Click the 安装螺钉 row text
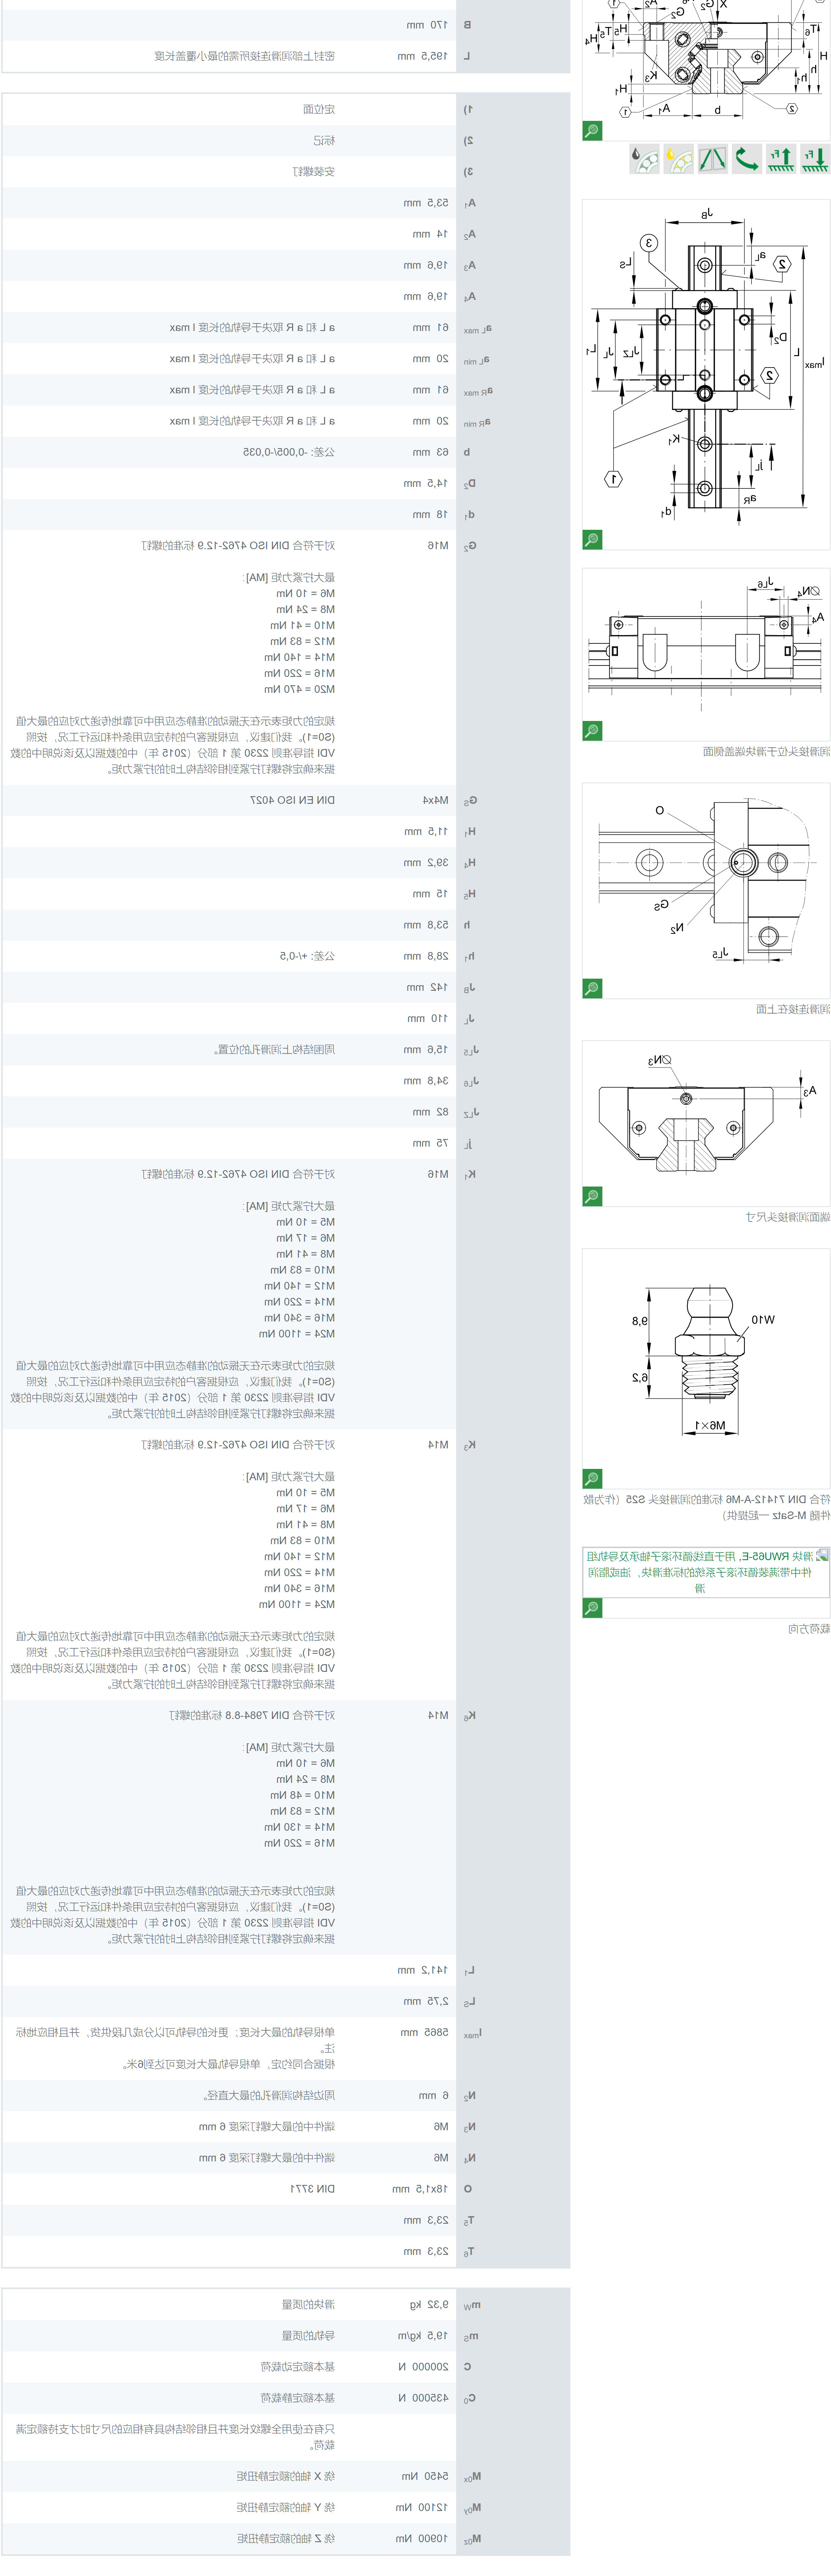 tap(314, 172)
